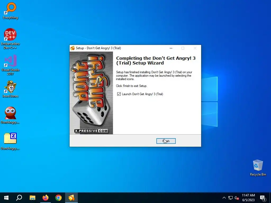Image resolution: width=271 pixels, height=203 pixels.
Task: Select the red DontAngry installer icon
Action: coord(10,115)
